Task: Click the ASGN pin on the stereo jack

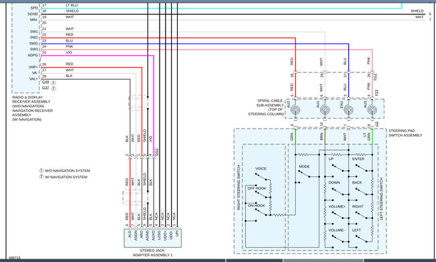Action: pyautogui.click(x=135, y=235)
